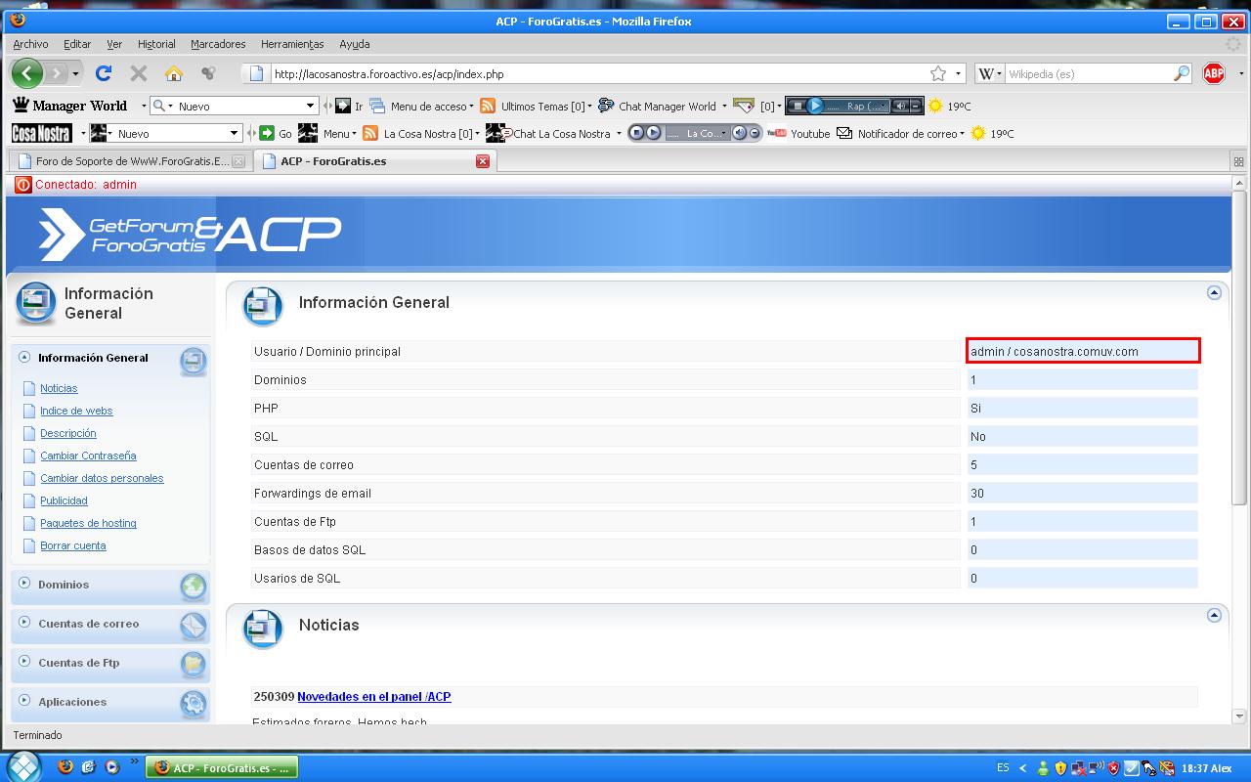This screenshot has width=1251, height=782.
Task: Click the Firefox home icon
Action: tap(174, 73)
